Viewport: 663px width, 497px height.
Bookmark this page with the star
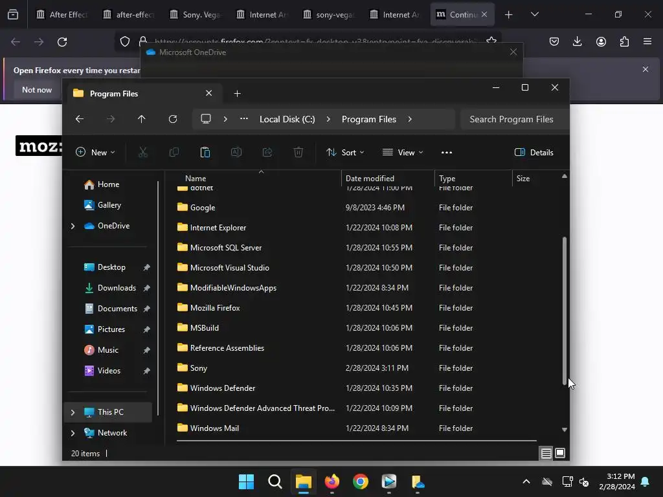point(491,40)
